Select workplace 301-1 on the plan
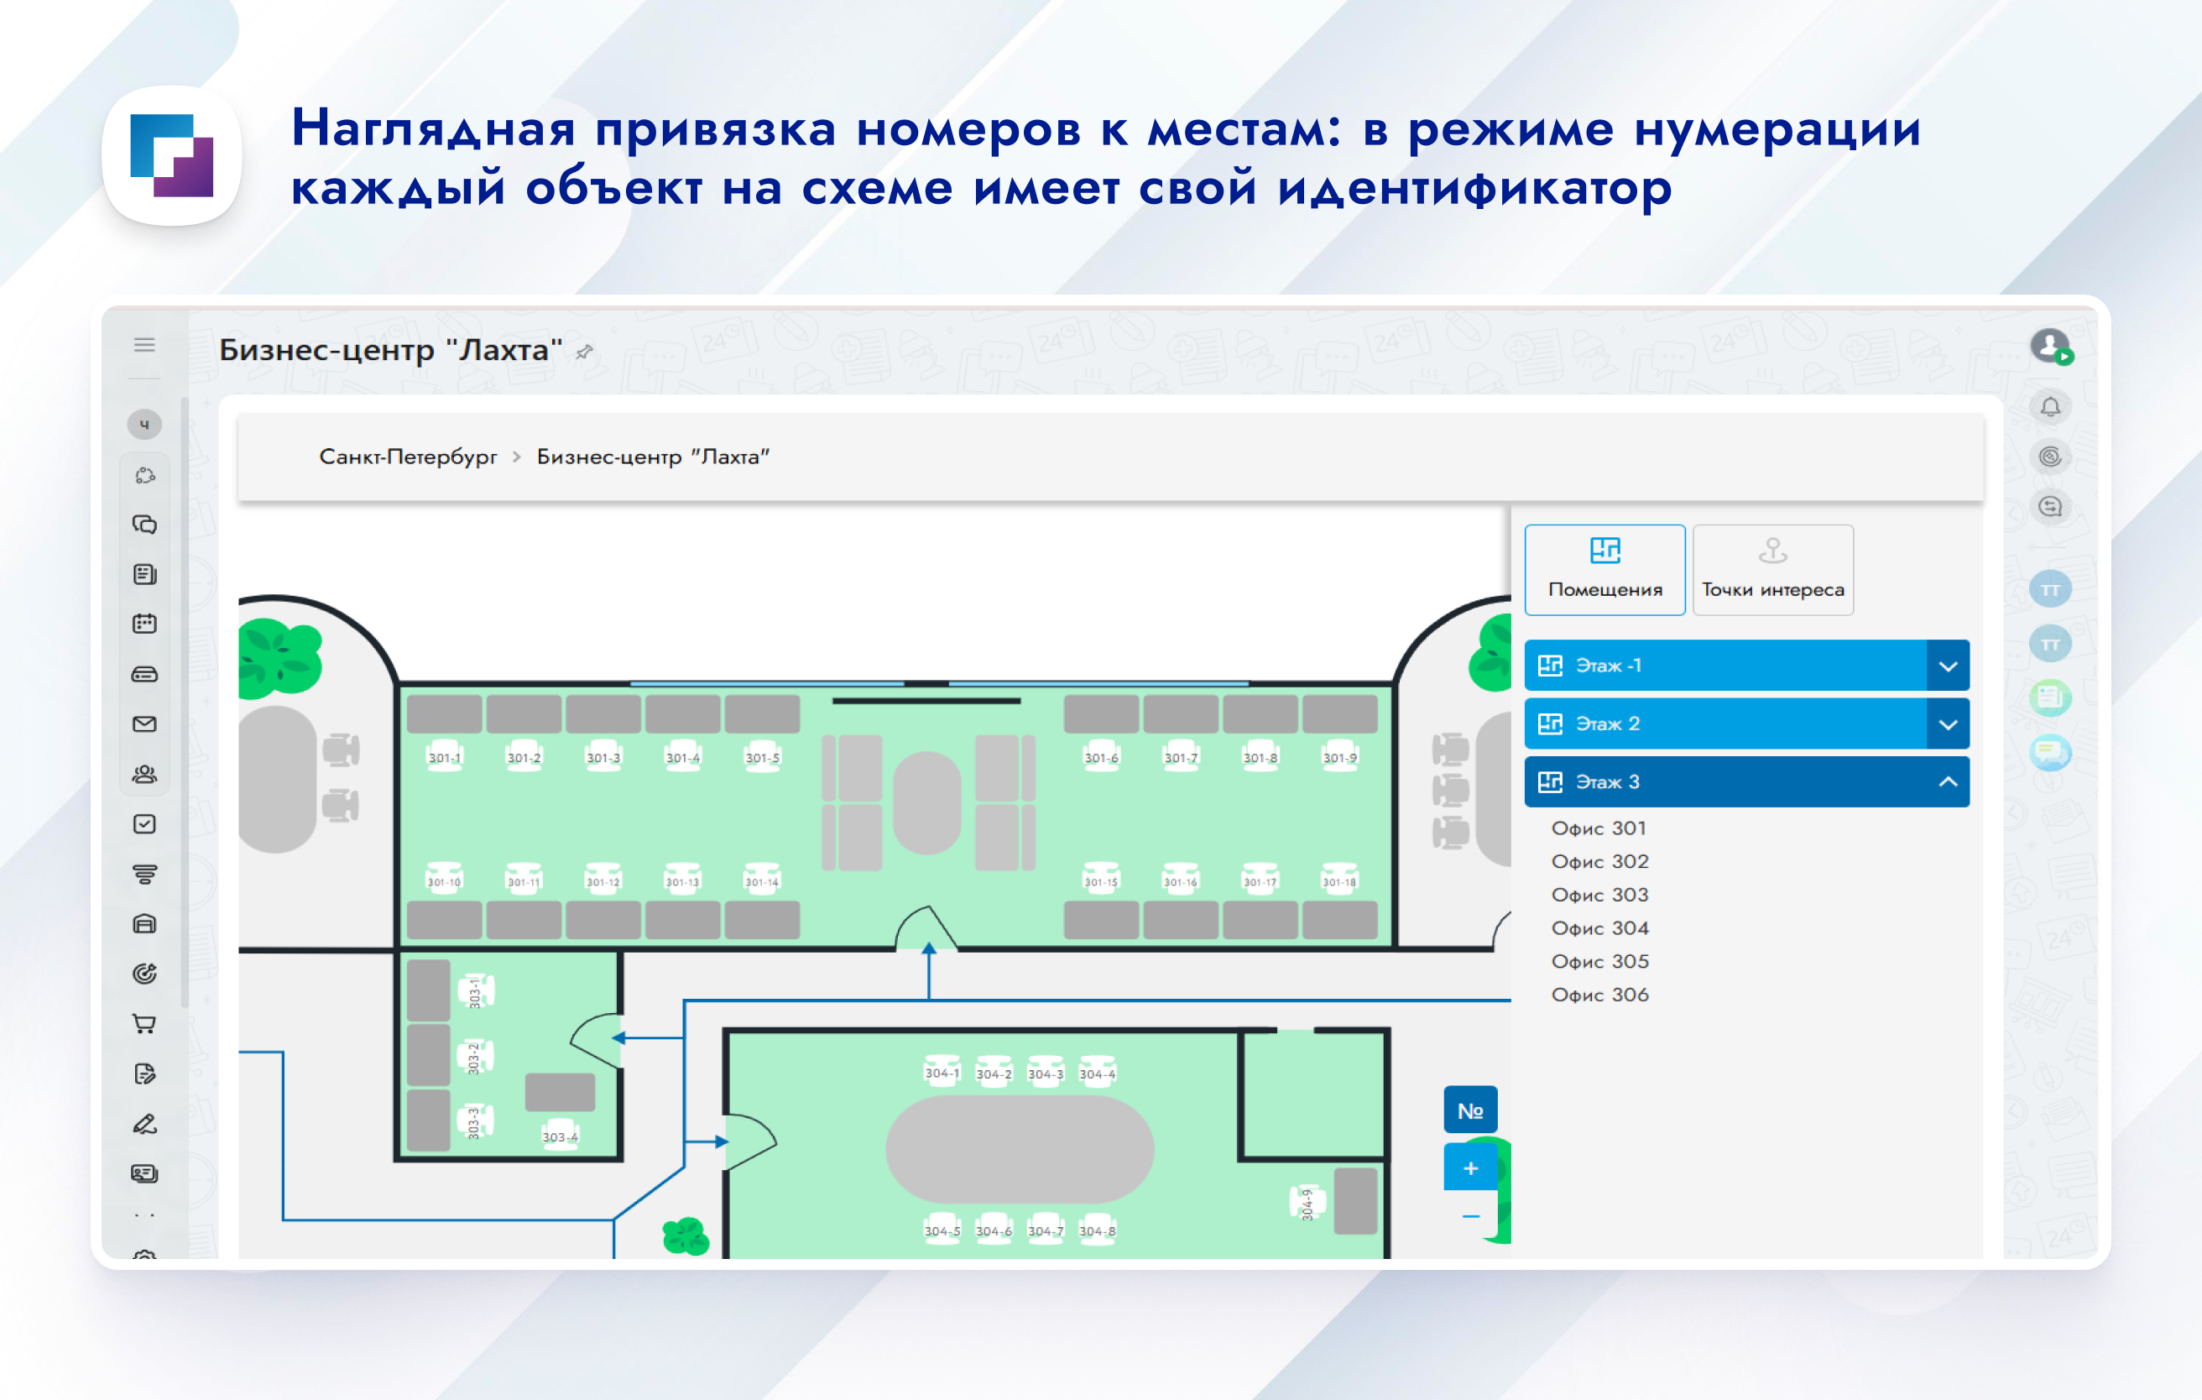The width and height of the screenshot is (2202, 1400). pyautogui.click(x=445, y=757)
